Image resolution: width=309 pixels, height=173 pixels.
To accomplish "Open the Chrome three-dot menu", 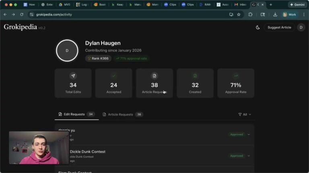I will 304,14.
